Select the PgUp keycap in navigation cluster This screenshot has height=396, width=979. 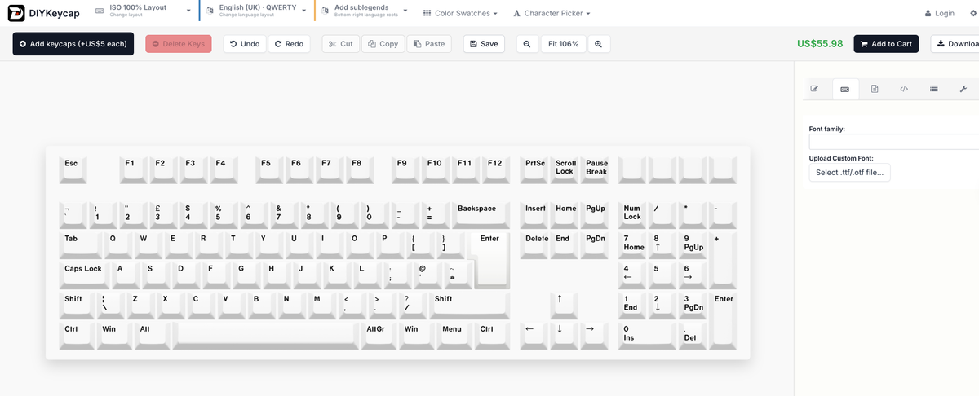coord(596,215)
